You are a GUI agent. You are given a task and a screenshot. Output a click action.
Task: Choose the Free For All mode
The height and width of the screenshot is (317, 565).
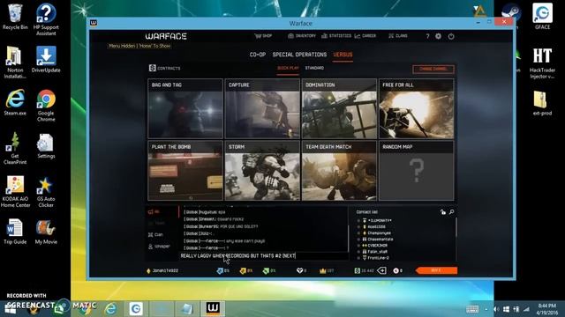click(416, 109)
